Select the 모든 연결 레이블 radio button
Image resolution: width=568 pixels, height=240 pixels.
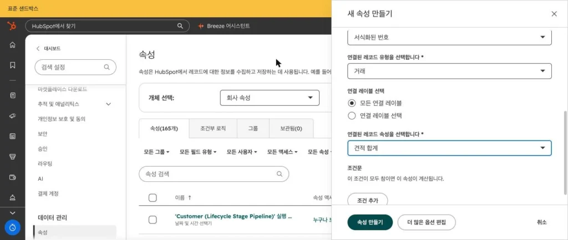tap(351, 103)
